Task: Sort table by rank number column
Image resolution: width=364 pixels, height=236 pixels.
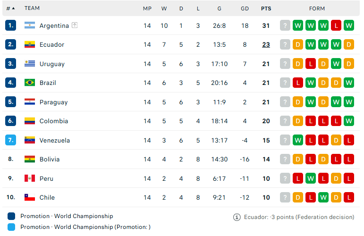Action: point(10,8)
